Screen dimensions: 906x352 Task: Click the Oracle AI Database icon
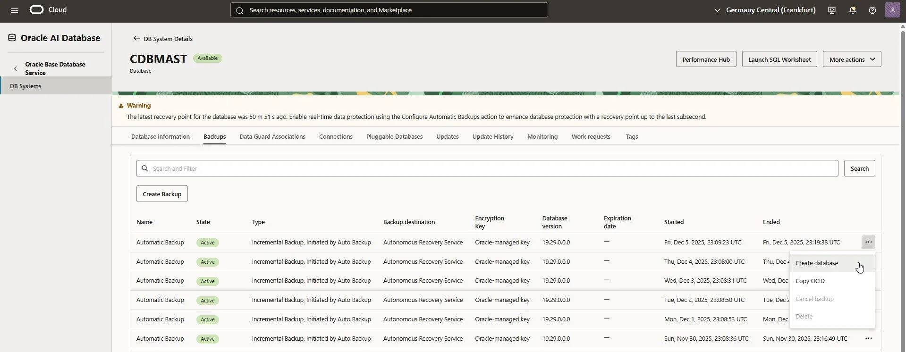tap(12, 38)
